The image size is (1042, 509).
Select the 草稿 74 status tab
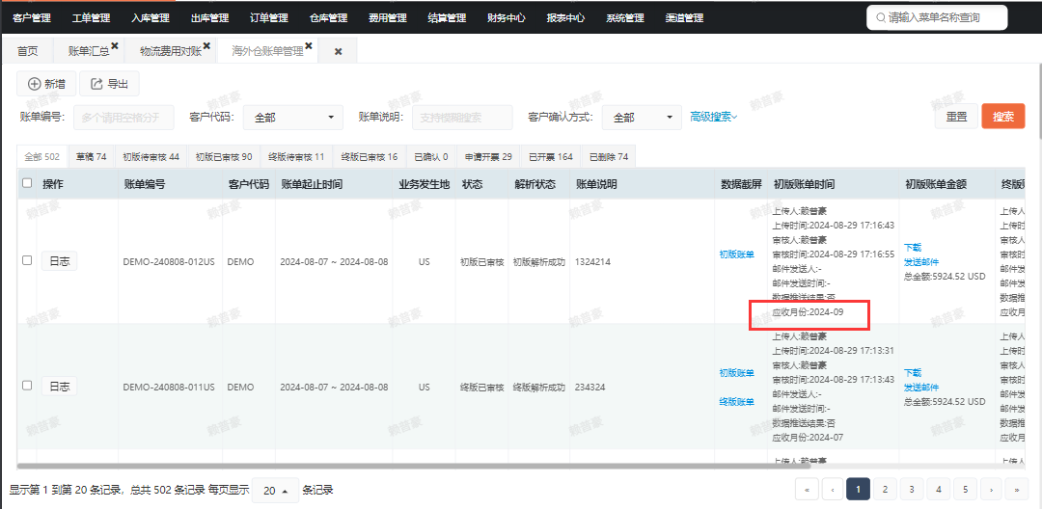point(91,156)
